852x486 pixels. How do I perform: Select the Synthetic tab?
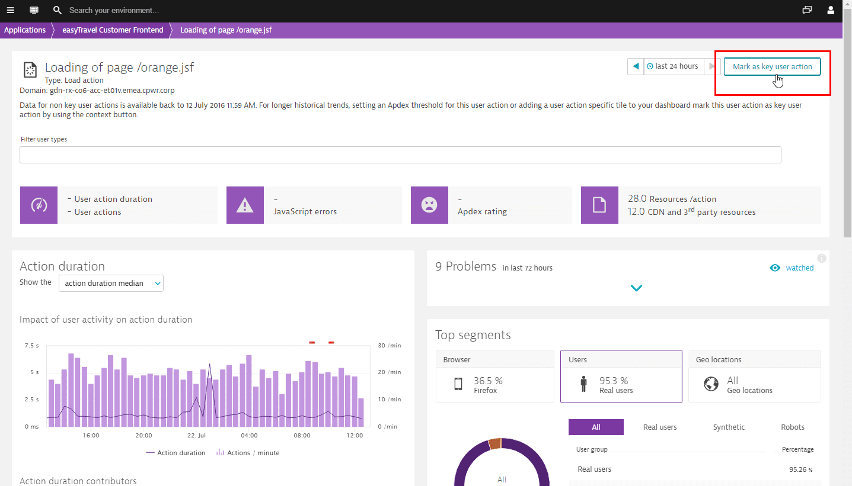(x=729, y=427)
